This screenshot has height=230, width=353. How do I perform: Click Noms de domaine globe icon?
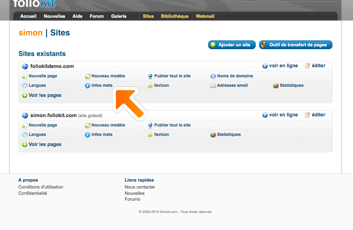coord(213,76)
